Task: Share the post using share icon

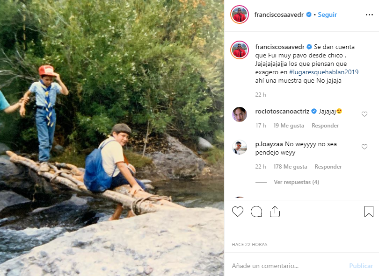Action: point(275,212)
